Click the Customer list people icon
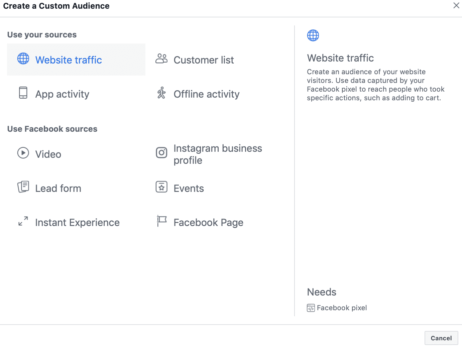The height and width of the screenshot is (349, 462). 161,59
